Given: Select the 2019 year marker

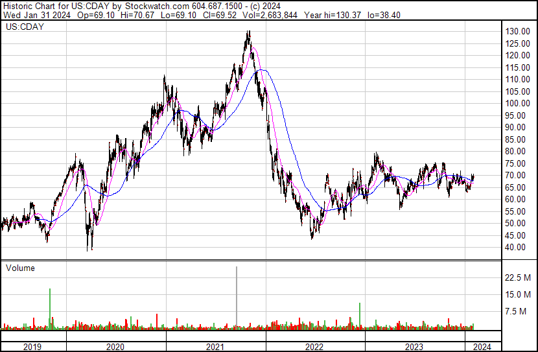Looking at the screenshot, I should click(x=32, y=347).
